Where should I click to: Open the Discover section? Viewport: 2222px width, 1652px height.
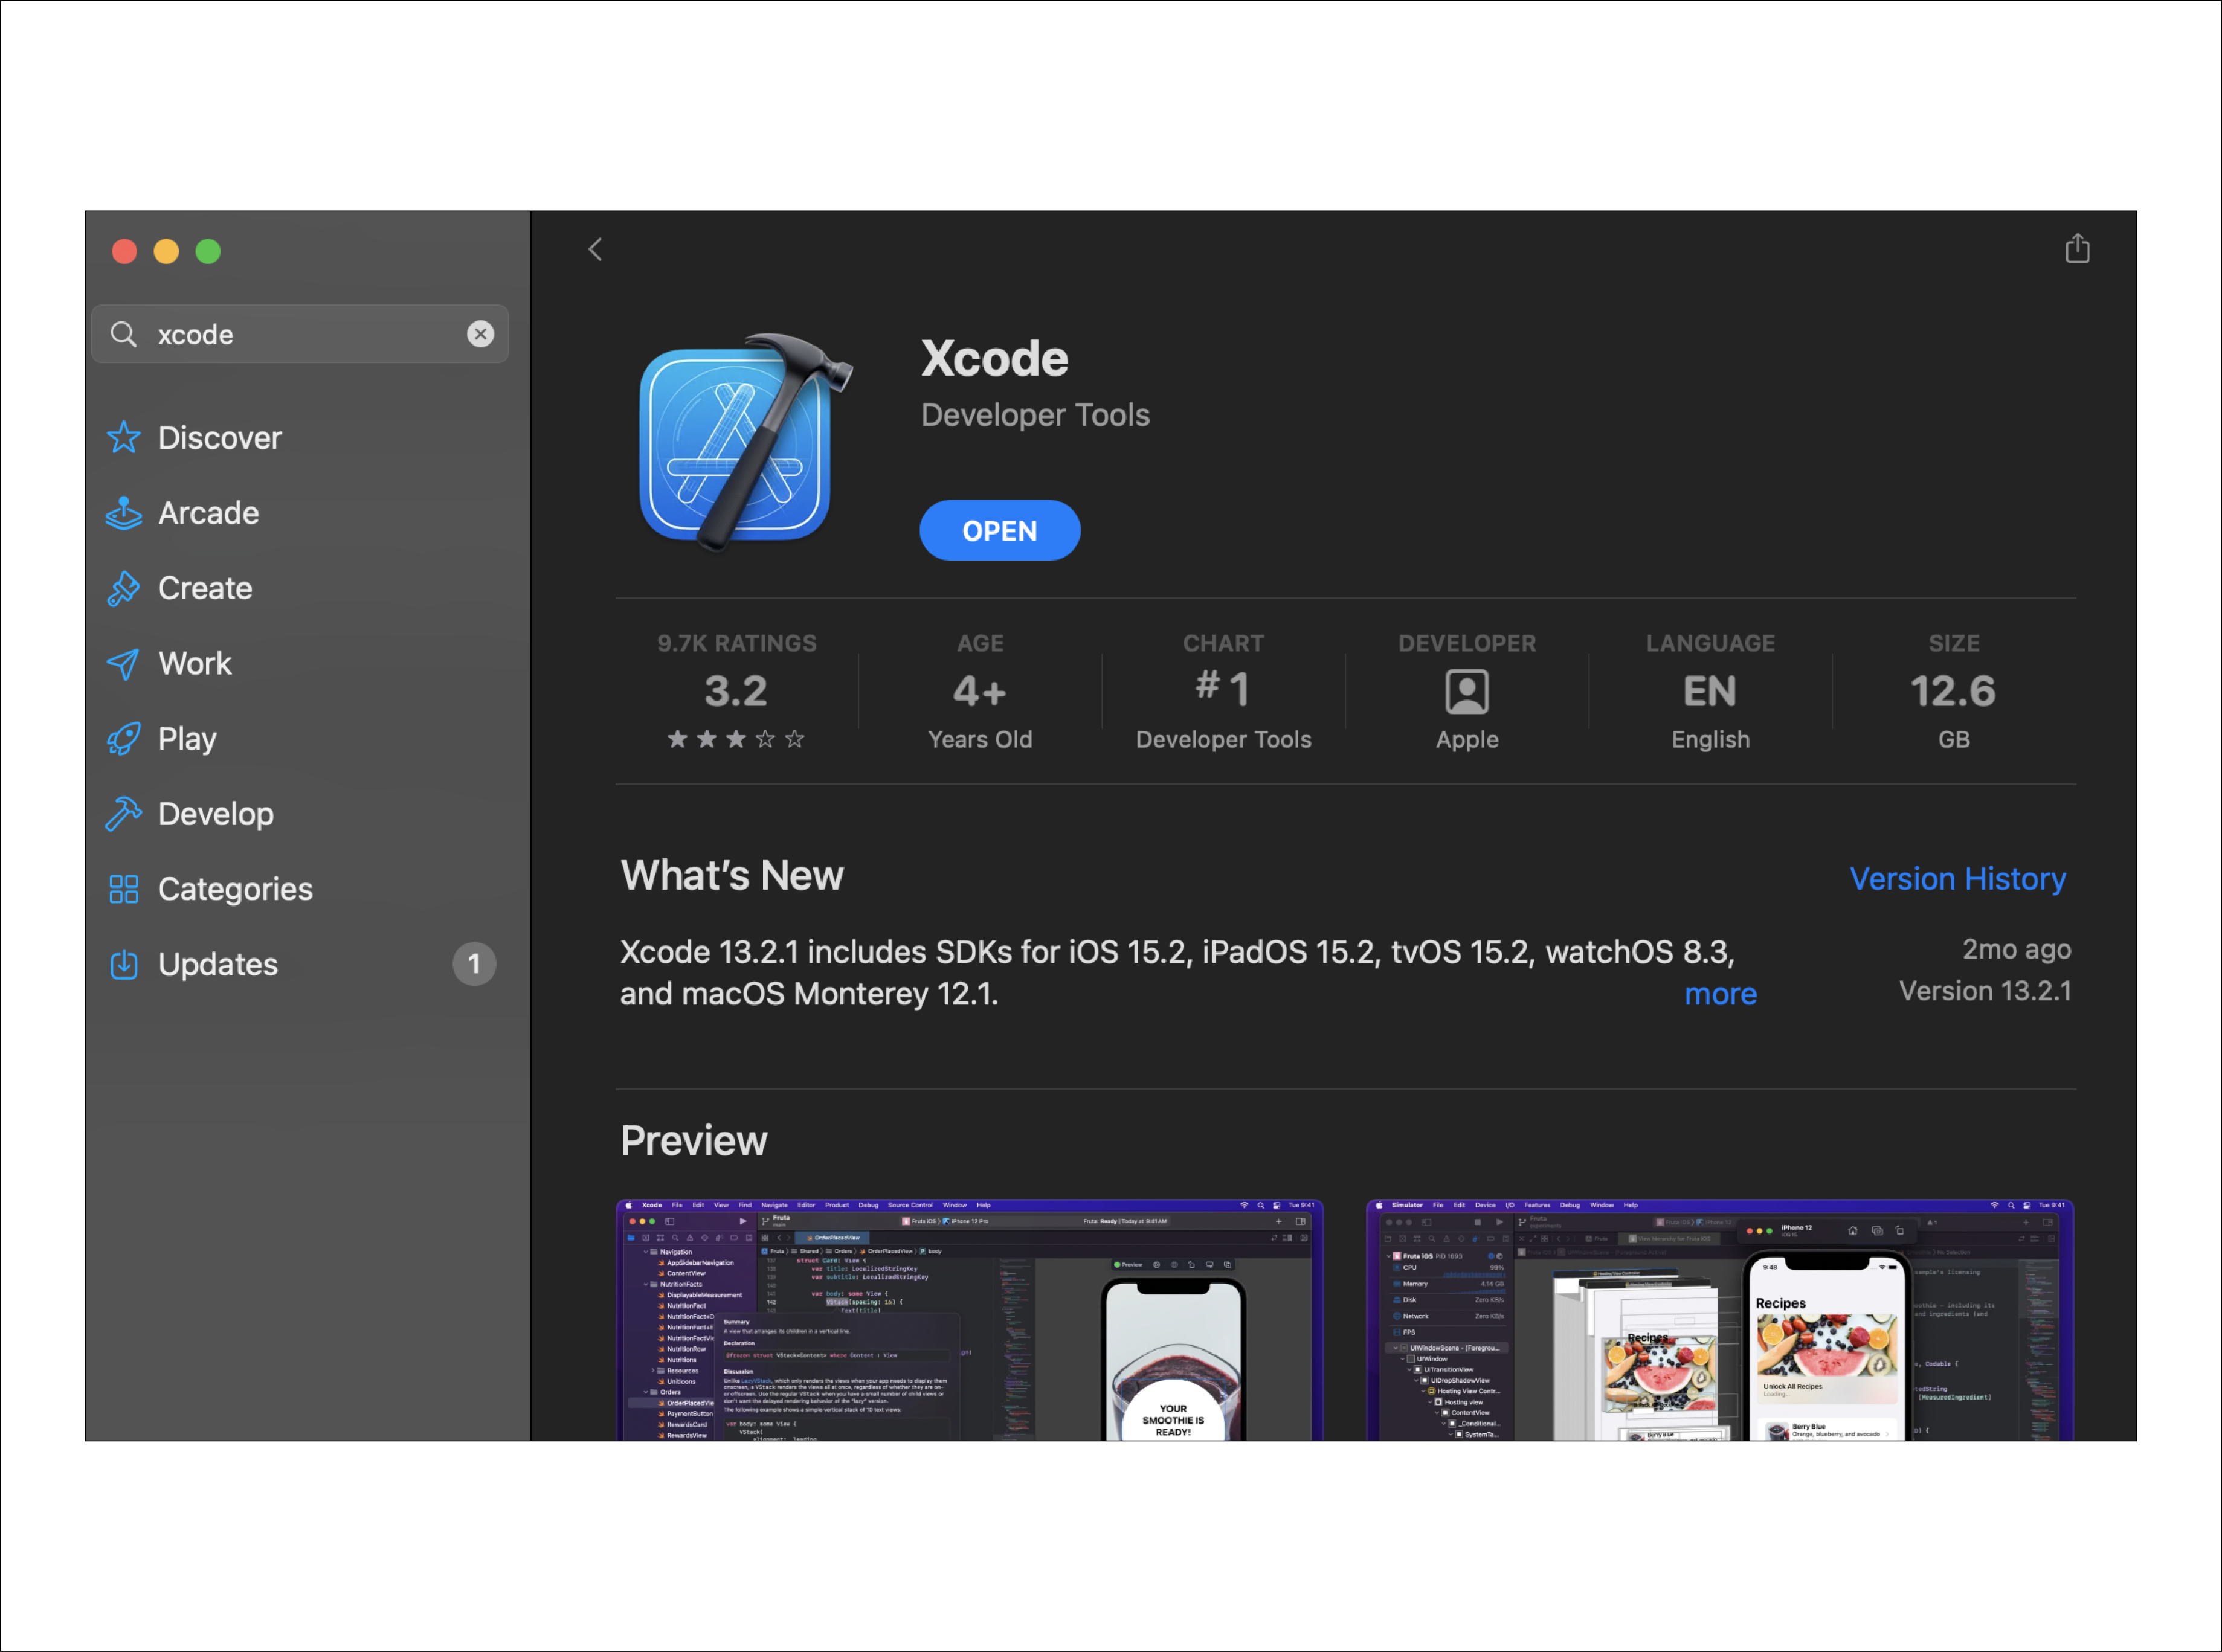click(x=220, y=437)
